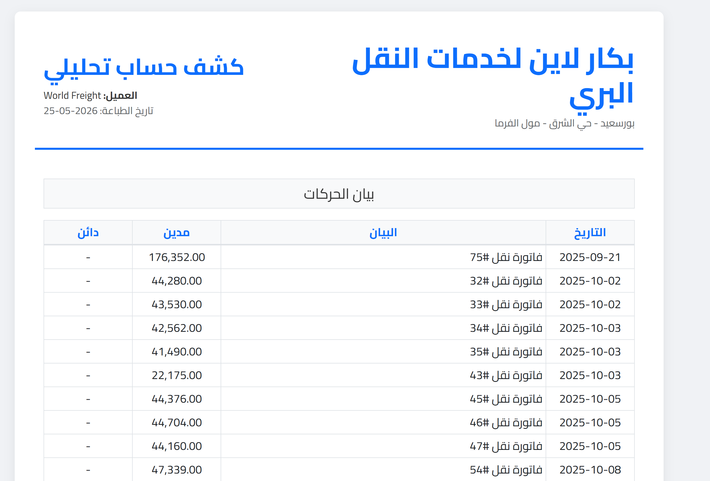Image resolution: width=710 pixels, height=481 pixels.
Task: Select description فاتورة نقل #43
Action: pos(506,375)
